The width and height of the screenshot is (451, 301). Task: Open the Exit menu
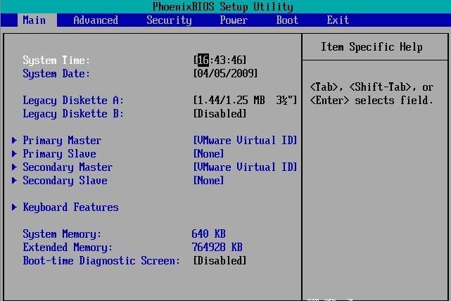[x=338, y=20]
